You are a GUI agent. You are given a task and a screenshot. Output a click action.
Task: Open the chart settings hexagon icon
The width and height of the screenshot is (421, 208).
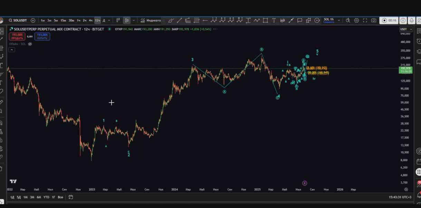pyautogui.click(x=356, y=20)
